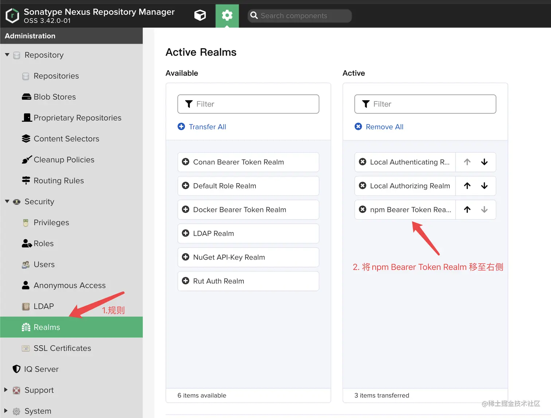Click the Cleanup Policies broom icon
Screen dimensions: 551x418
pos(27,159)
